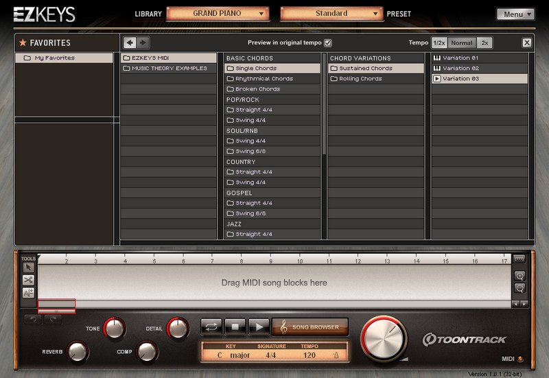Select the arrow pointer tool
Viewport: 549px width, 378px height.
(28, 267)
